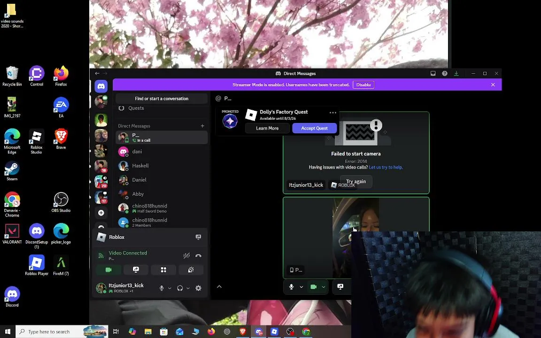Click the green download update icon
The height and width of the screenshot is (338, 541).
coord(456,73)
